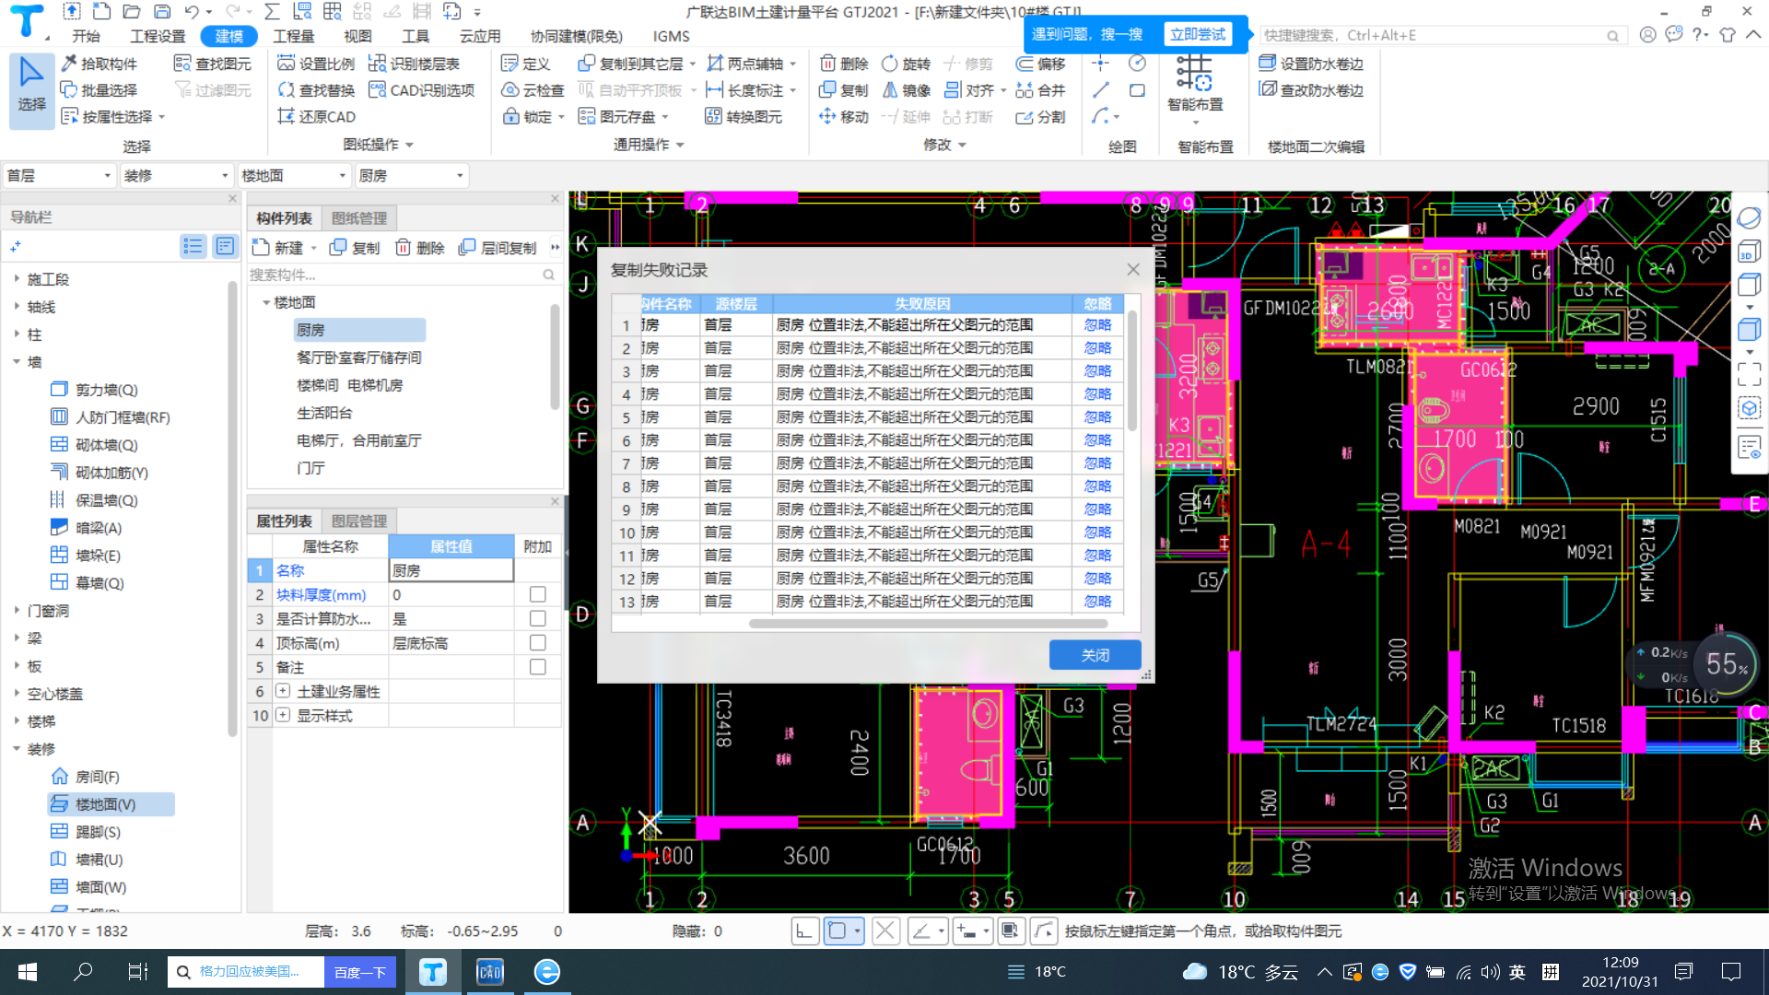Click the component list vertical scrollbar
Viewport: 1769px width, 995px height.
coord(555,357)
